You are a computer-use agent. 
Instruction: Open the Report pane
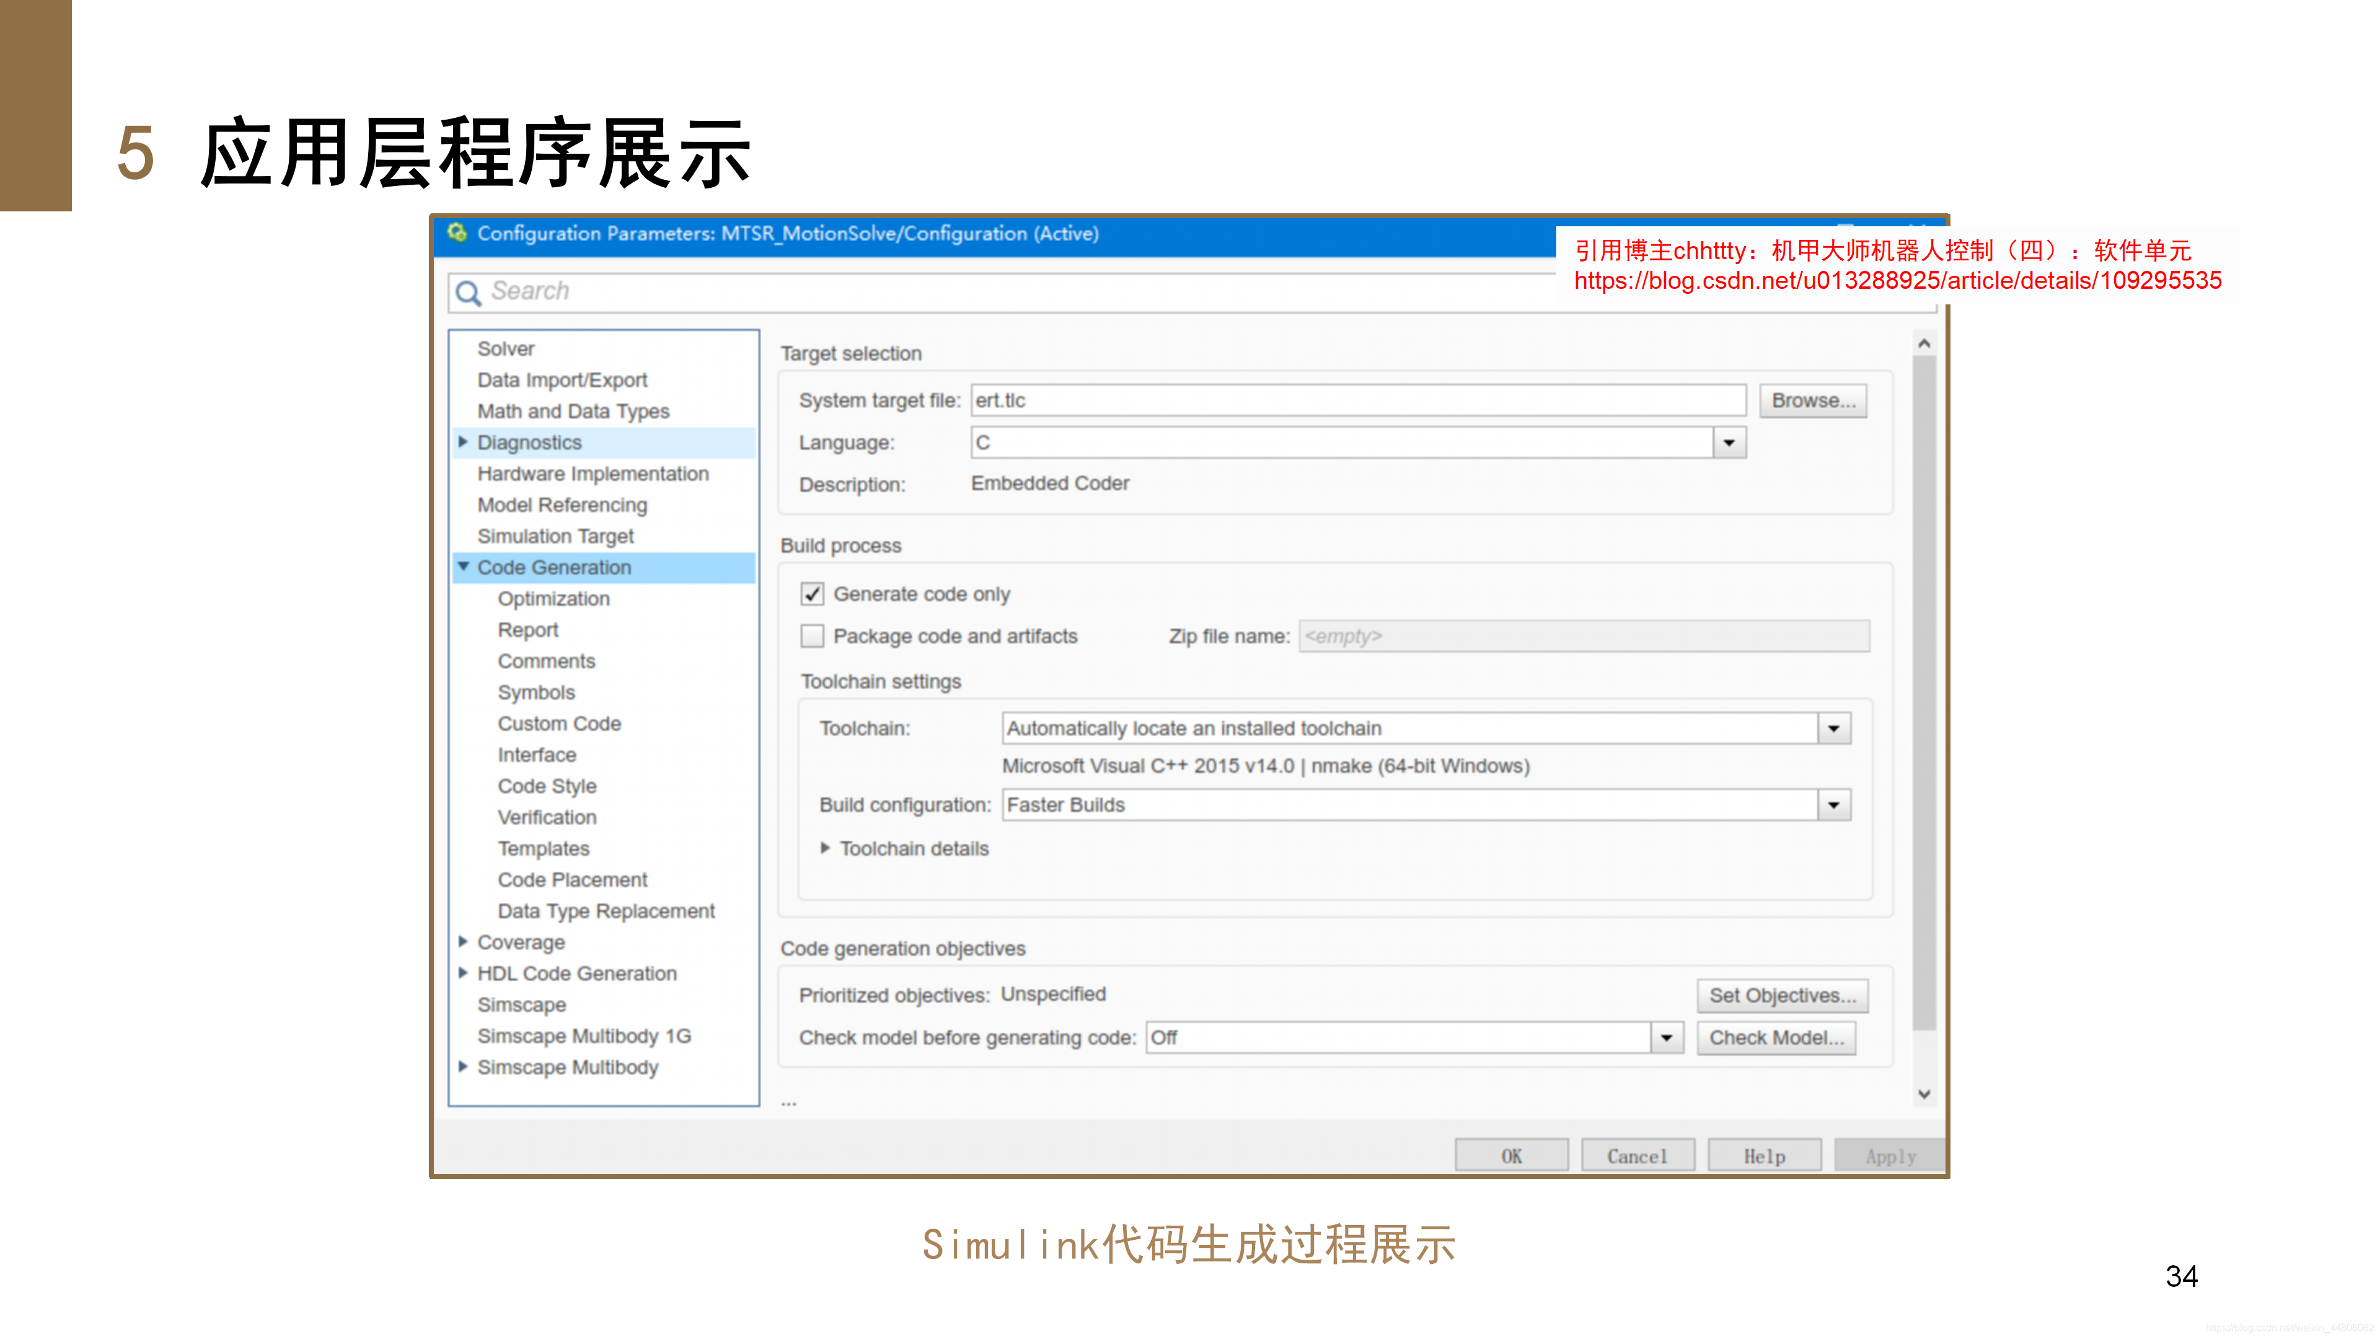click(527, 630)
